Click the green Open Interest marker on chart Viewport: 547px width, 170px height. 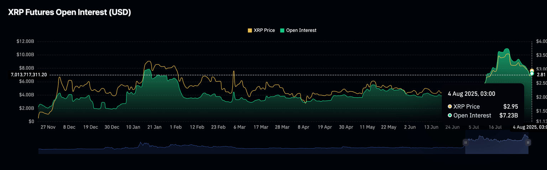click(532, 73)
